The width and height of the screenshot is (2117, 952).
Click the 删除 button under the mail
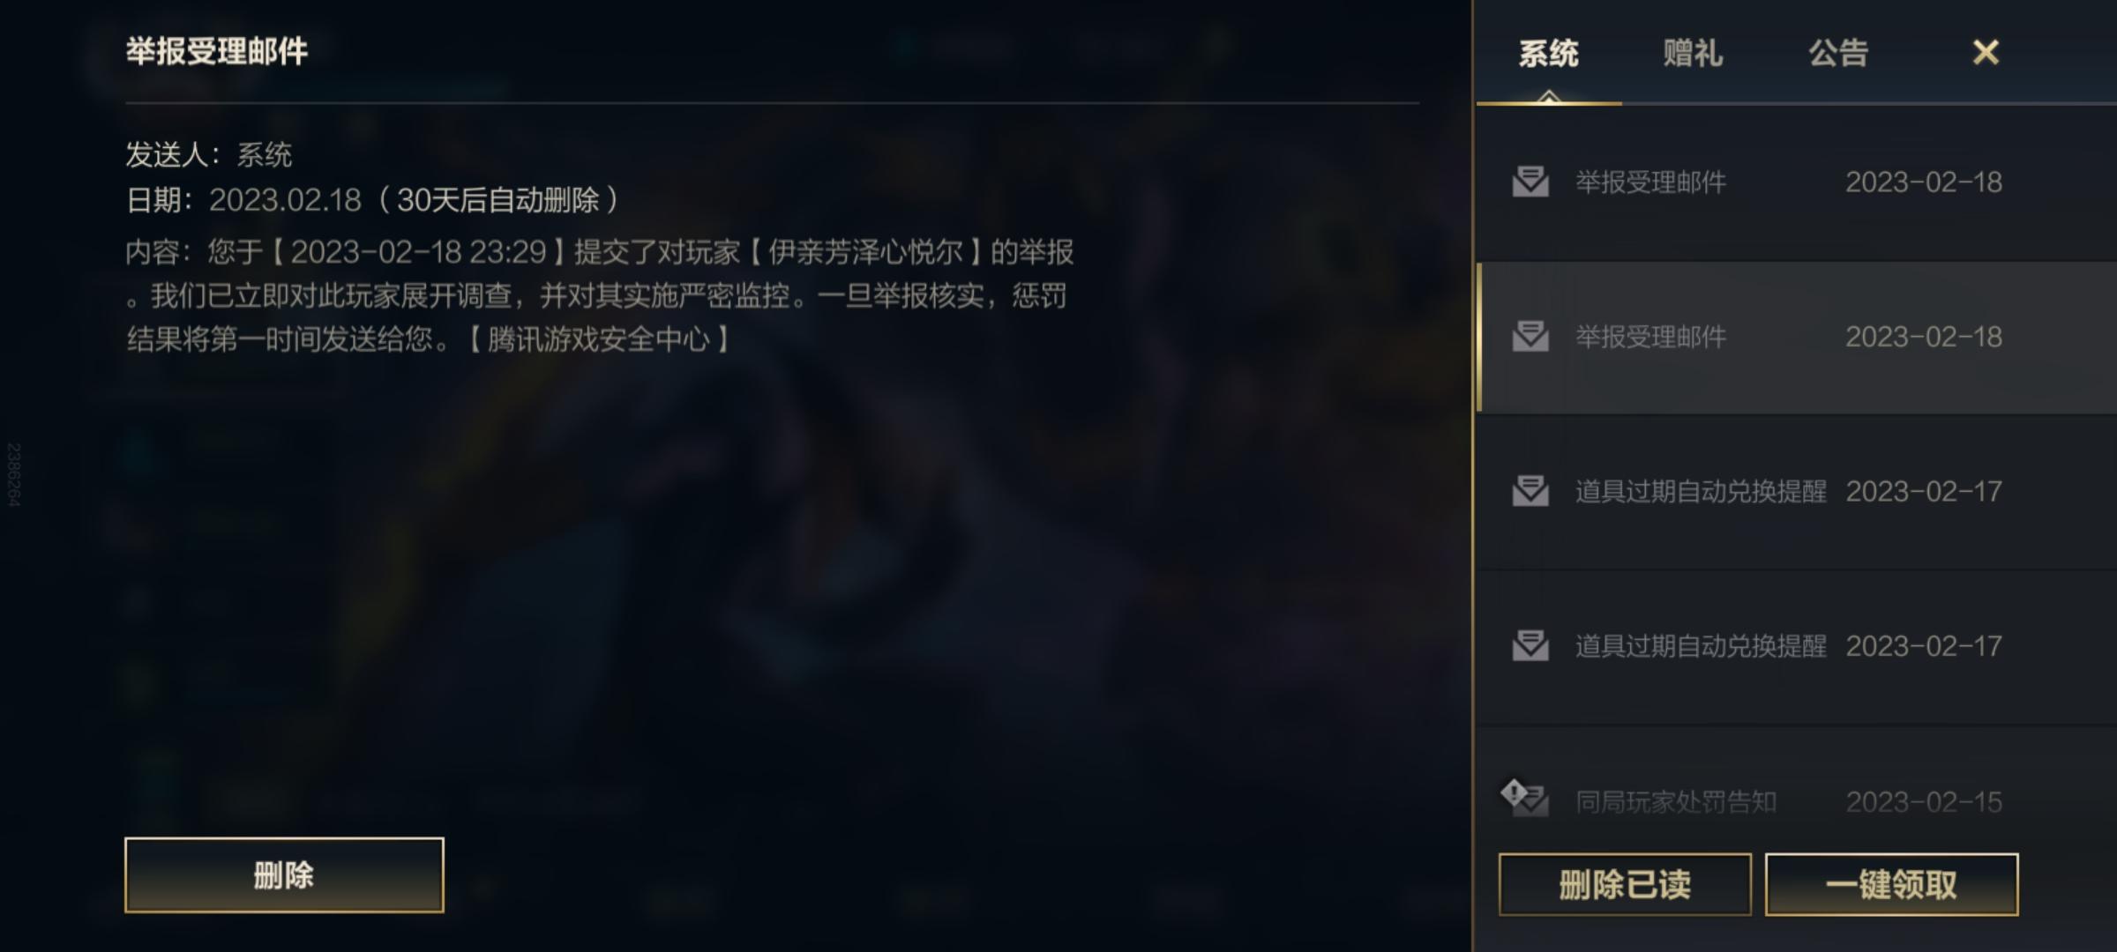click(x=284, y=874)
